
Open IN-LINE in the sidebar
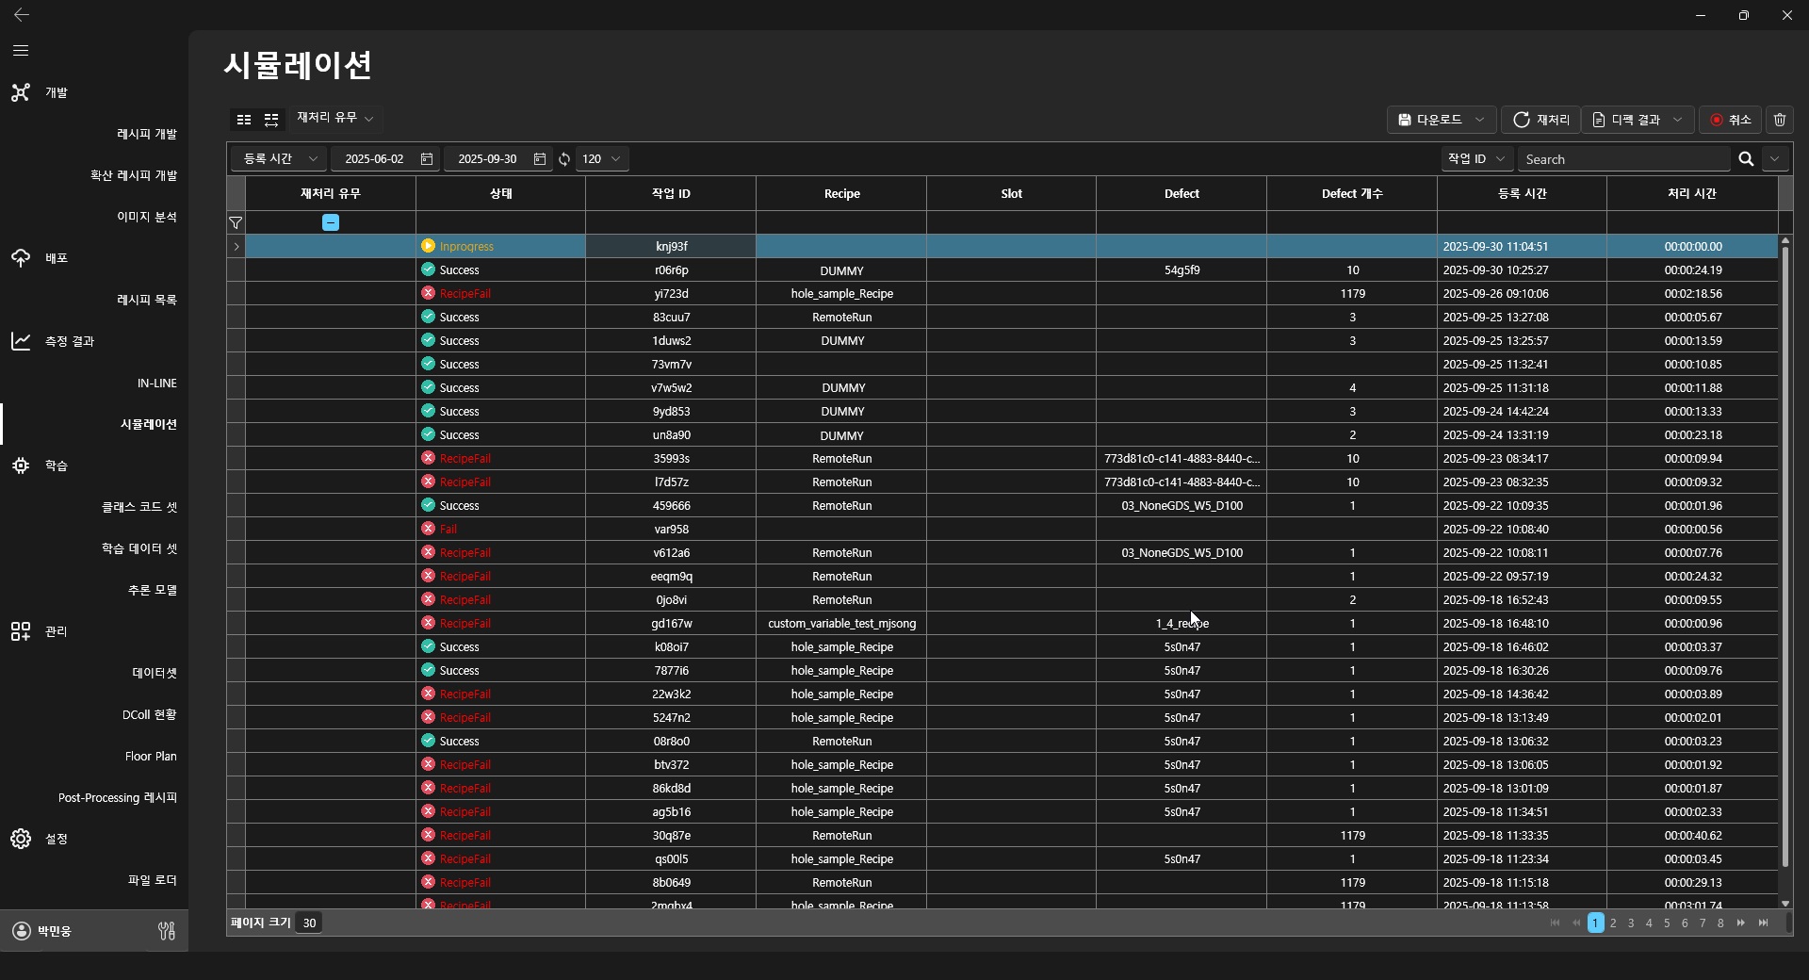pyautogui.click(x=156, y=384)
